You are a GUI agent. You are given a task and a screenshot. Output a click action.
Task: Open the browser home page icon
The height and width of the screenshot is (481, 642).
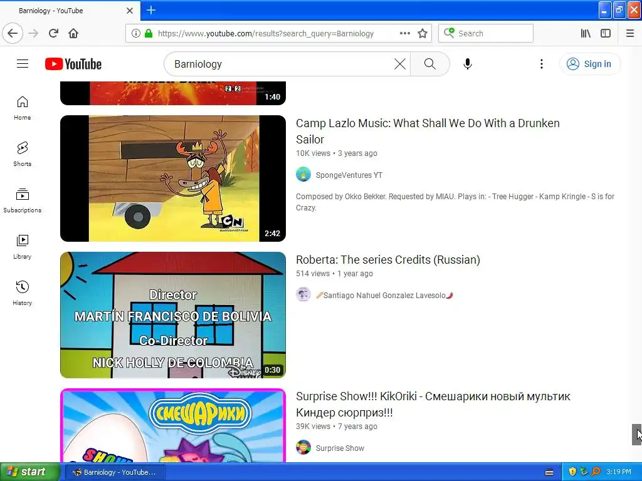[x=73, y=33]
